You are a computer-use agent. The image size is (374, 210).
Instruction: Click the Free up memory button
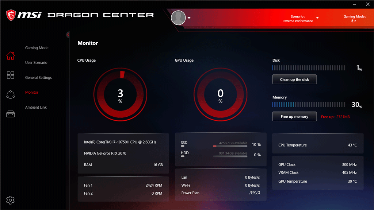[295, 116]
